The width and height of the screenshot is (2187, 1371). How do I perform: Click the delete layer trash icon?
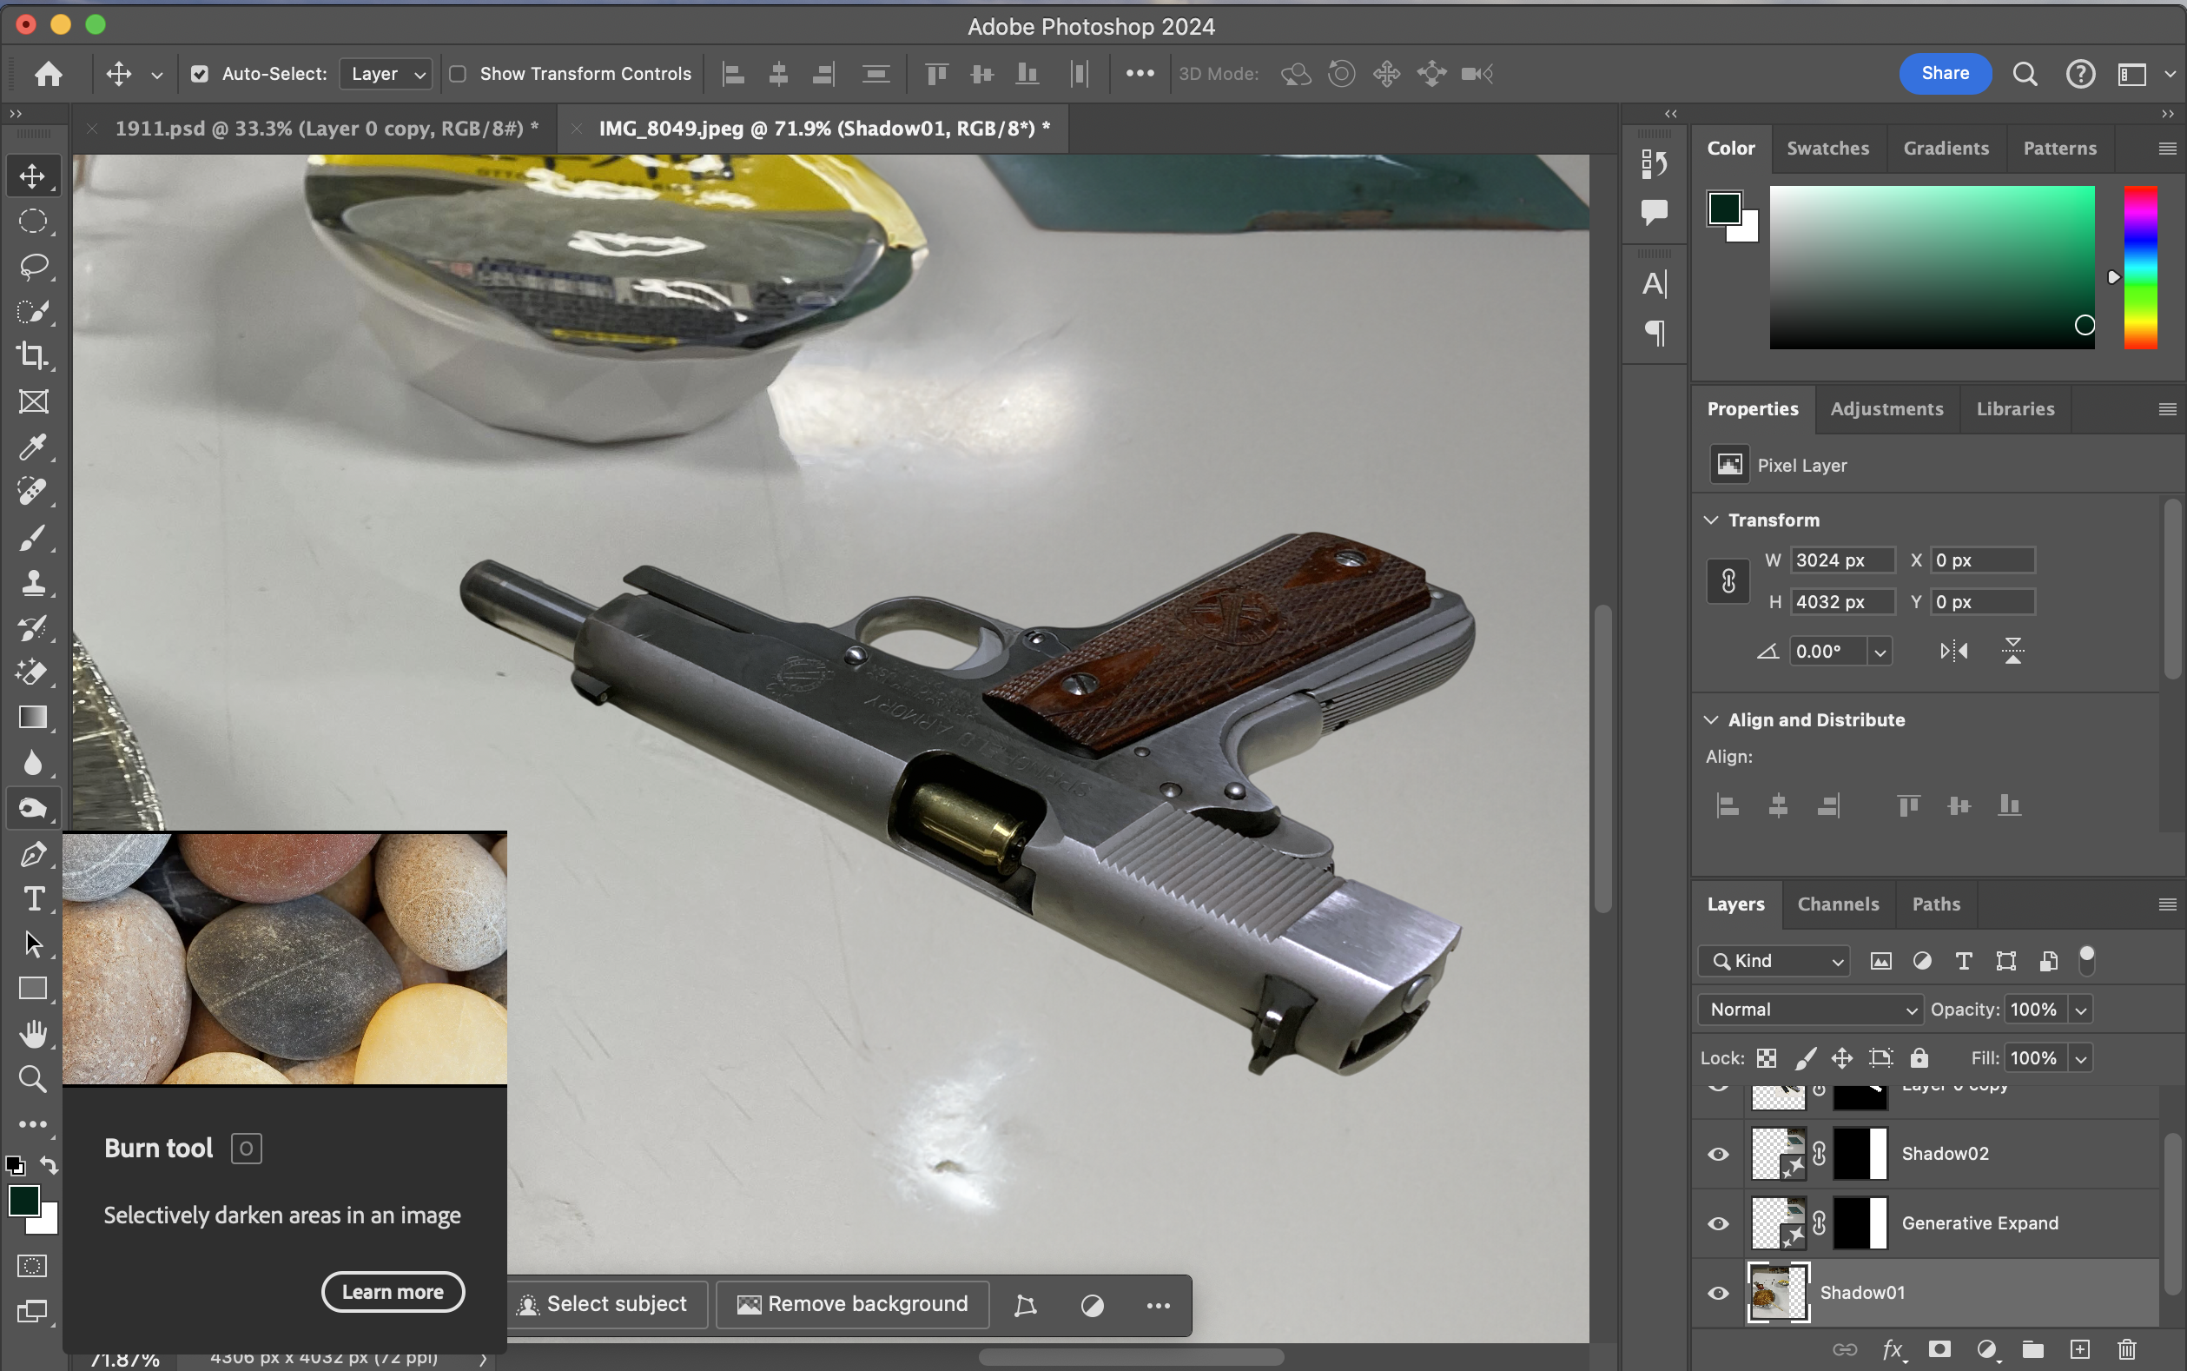click(2127, 1349)
